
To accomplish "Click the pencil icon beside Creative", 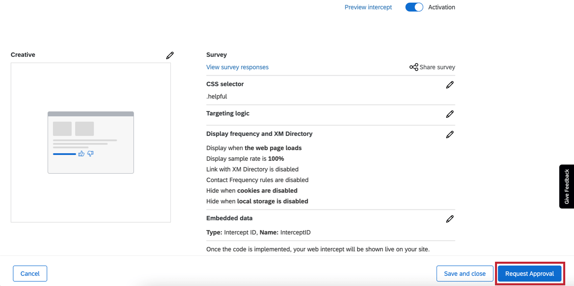I will click(x=170, y=55).
